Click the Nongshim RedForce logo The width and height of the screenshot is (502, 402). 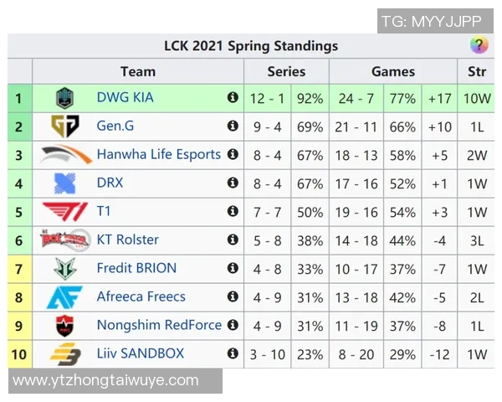pos(64,326)
